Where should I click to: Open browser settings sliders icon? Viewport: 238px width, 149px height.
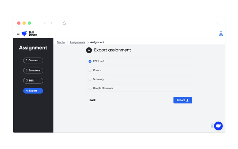coord(218,23)
